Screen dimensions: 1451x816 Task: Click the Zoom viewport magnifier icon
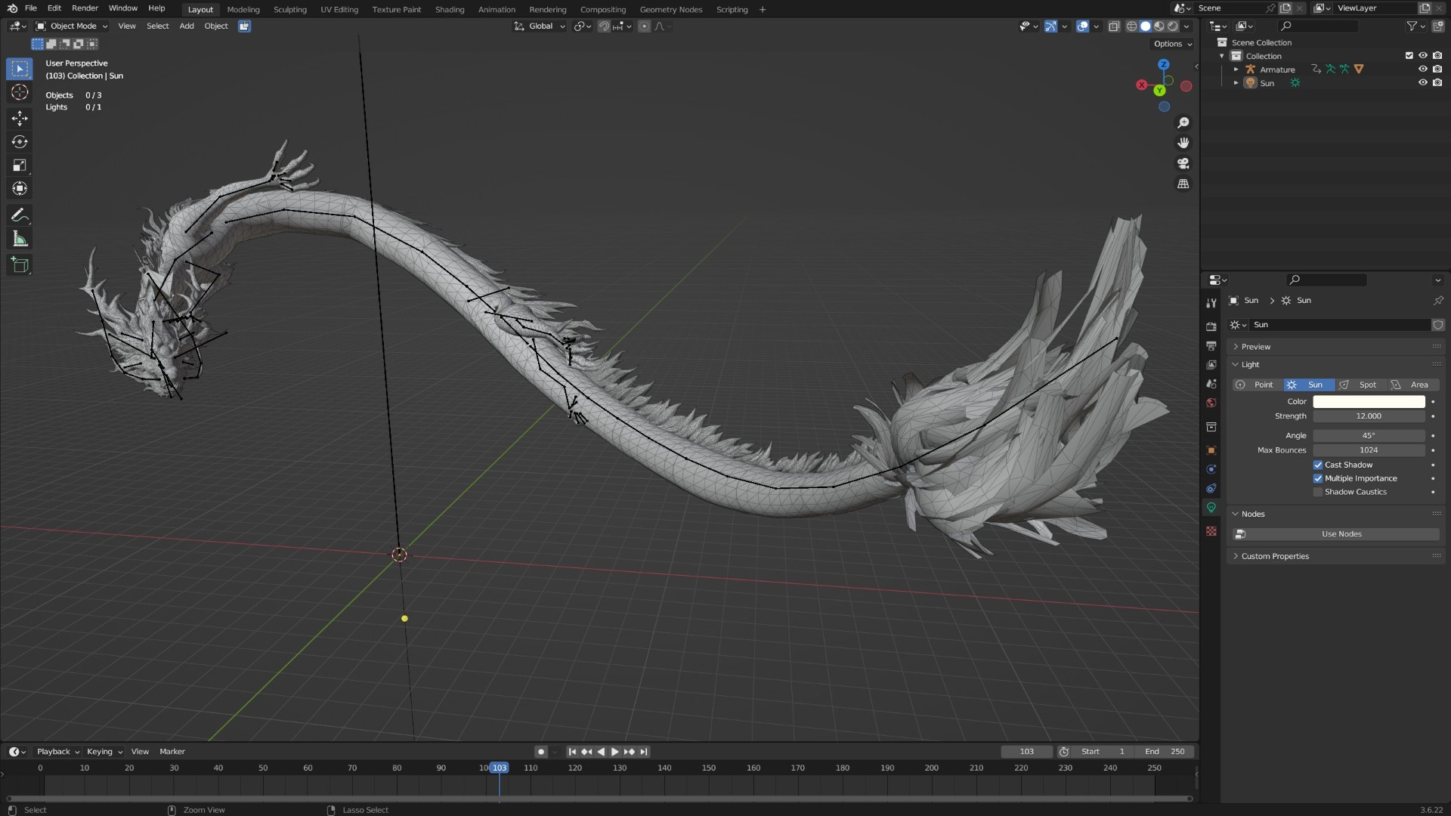click(x=1183, y=123)
